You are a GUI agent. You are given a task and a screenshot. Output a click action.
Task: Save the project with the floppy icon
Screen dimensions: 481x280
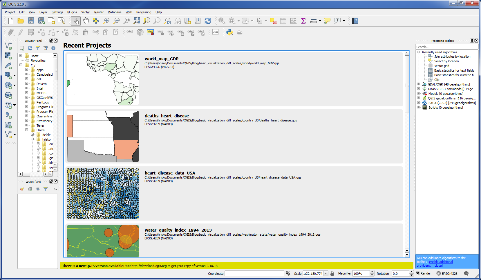31,21
